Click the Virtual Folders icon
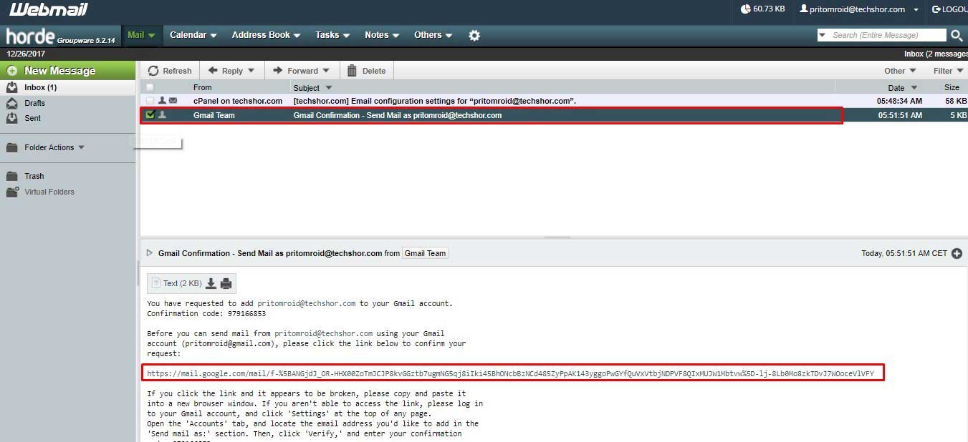The image size is (968, 442). 12,192
